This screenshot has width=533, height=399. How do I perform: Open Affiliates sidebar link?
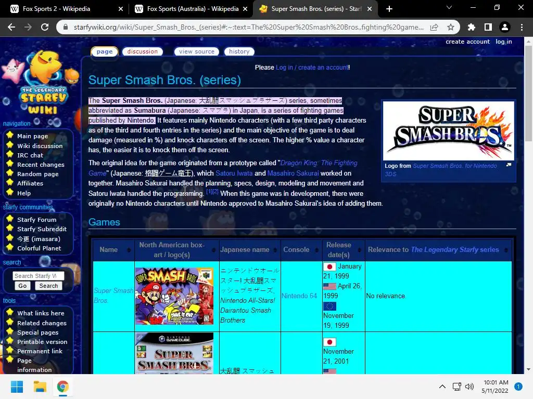click(x=30, y=183)
